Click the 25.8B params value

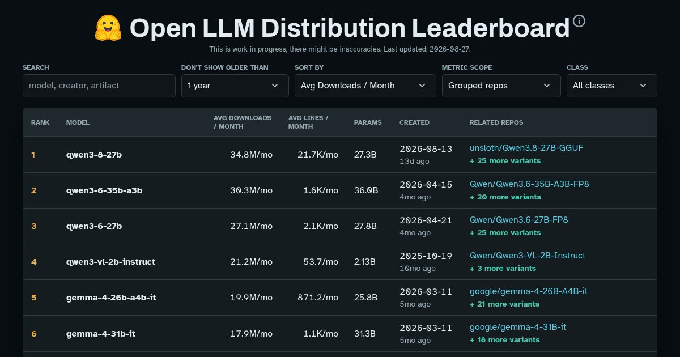pyautogui.click(x=365, y=297)
